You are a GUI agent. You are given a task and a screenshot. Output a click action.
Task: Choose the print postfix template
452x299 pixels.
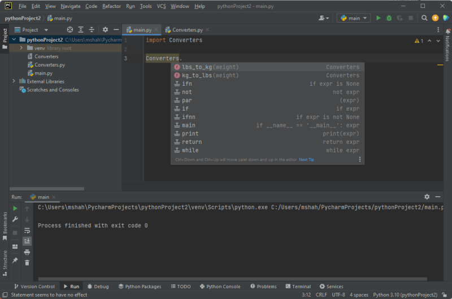pyautogui.click(x=267, y=134)
